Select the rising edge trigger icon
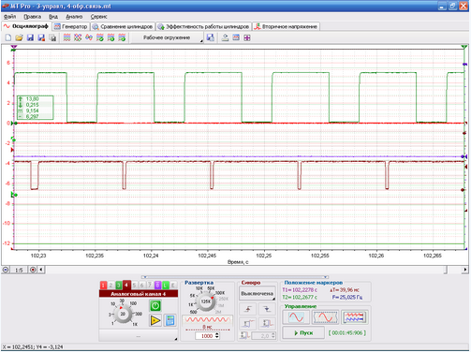The image size is (471, 352). pyautogui.click(x=248, y=309)
